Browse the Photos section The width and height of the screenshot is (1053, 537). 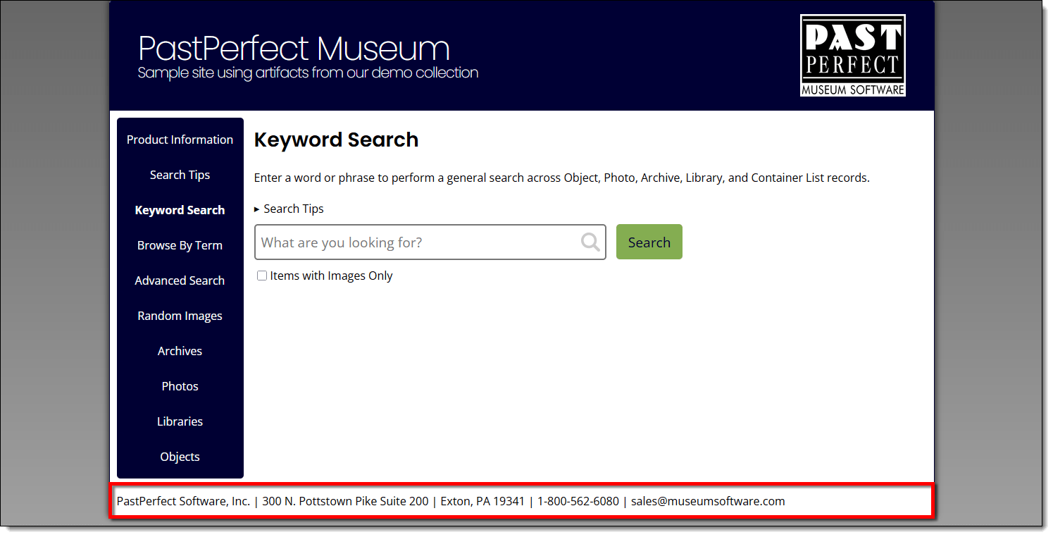180,386
